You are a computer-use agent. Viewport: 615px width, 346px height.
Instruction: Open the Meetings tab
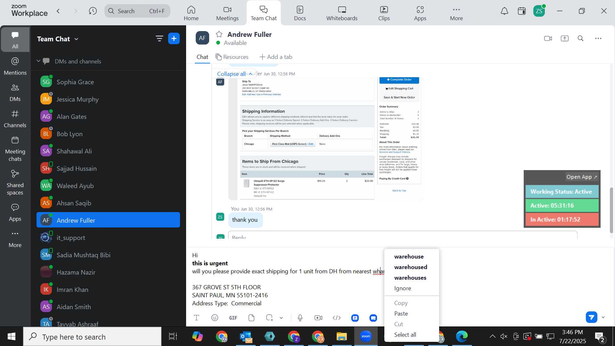click(227, 13)
